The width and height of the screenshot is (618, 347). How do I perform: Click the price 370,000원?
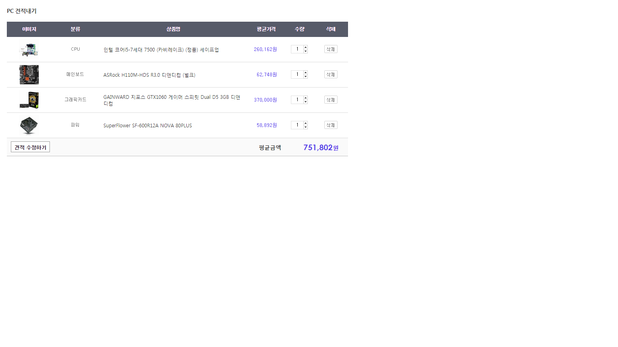tap(265, 100)
